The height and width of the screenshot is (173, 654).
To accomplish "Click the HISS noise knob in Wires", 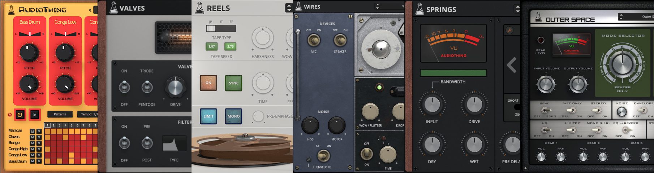I will (310, 125).
